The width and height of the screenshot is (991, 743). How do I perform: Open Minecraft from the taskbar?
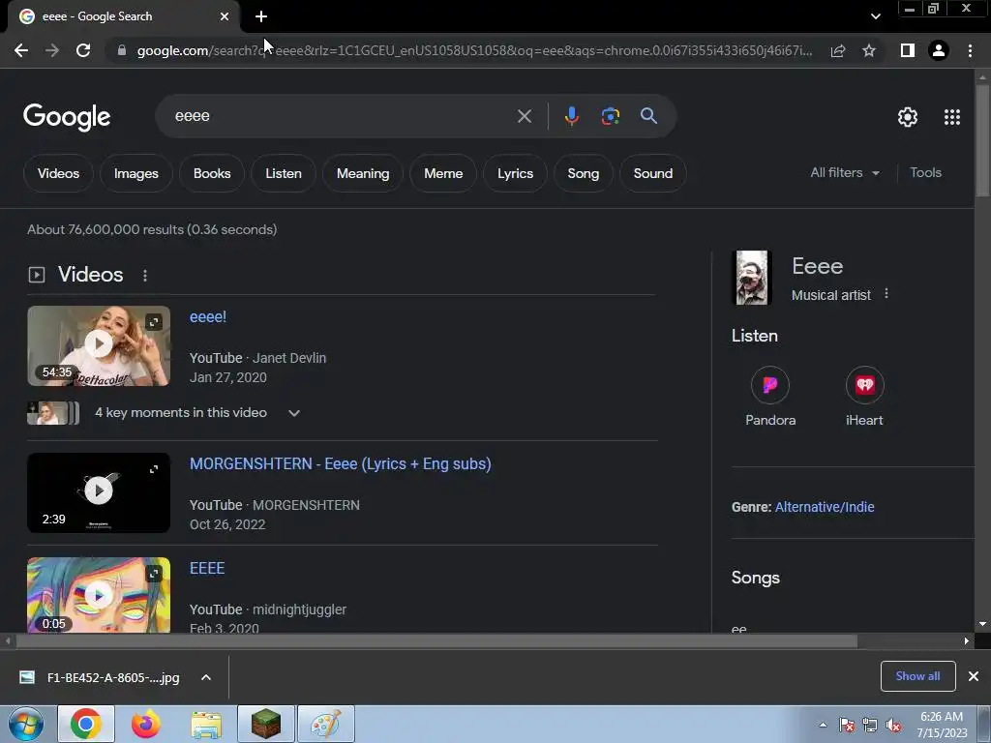[266, 724]
